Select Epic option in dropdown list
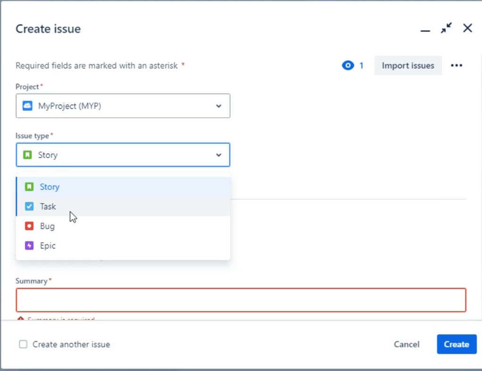Image resolution: width=482 pixels, height=371 pixels. pyautogui.click(x=123, y=246)
